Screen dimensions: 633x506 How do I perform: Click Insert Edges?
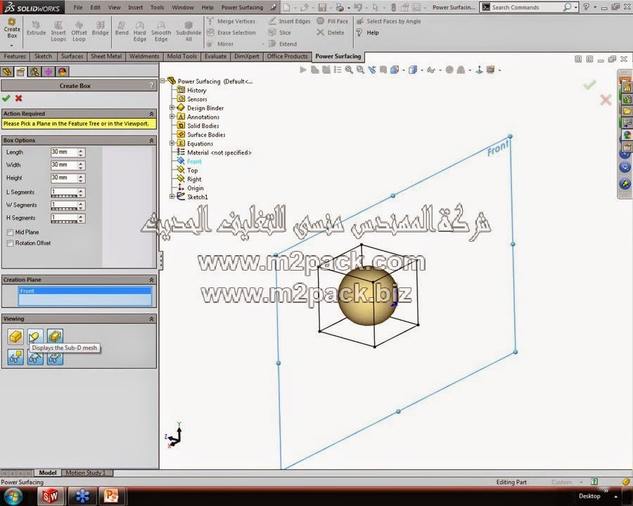290,21
